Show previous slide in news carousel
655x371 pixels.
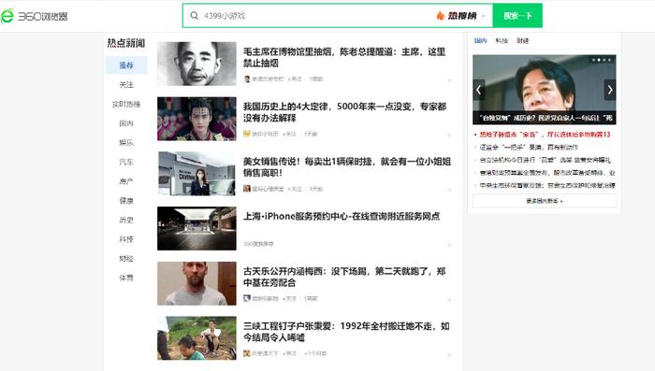point(479,90)
